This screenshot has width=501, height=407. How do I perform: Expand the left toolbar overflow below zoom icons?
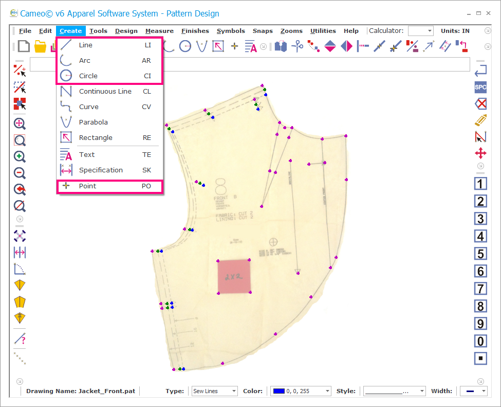[x=20, y=219]
